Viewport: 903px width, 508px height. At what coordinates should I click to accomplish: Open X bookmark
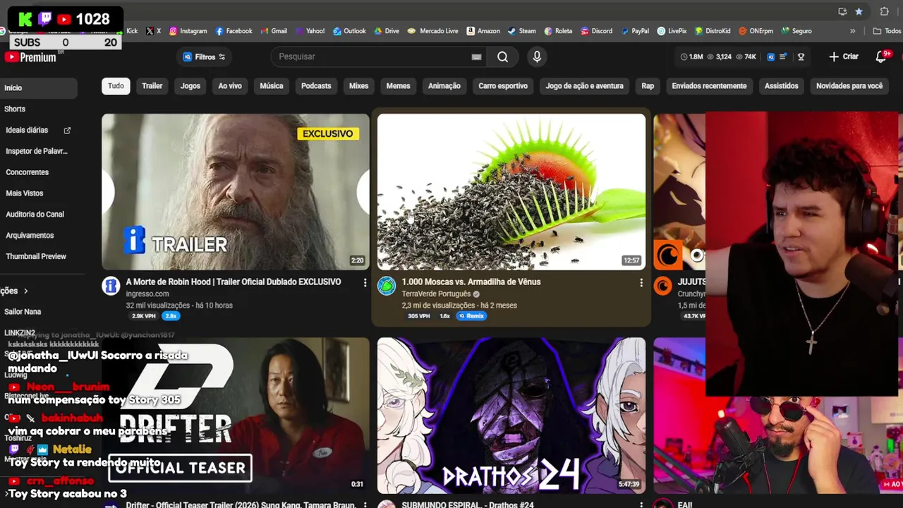(x=153, y=31)
